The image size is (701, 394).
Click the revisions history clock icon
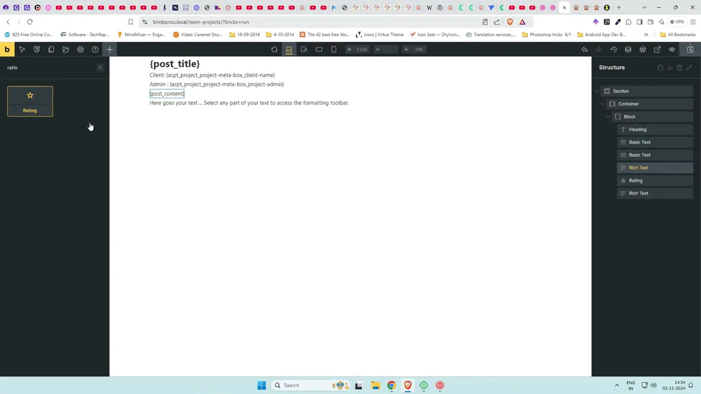(613, 50)
